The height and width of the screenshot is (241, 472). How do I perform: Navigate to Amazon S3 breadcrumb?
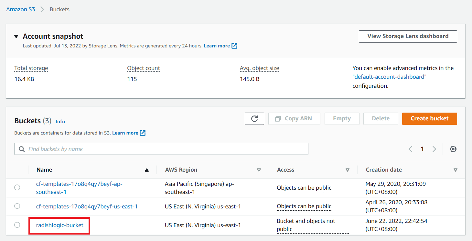pyautogui.click(x=21, y=9)
